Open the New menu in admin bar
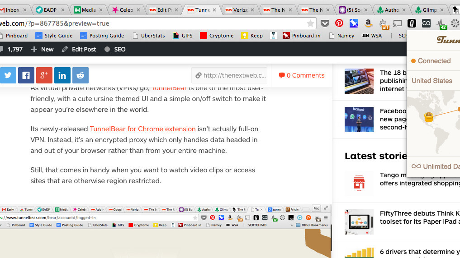This screenshot has width=460, height=258. 42,49
